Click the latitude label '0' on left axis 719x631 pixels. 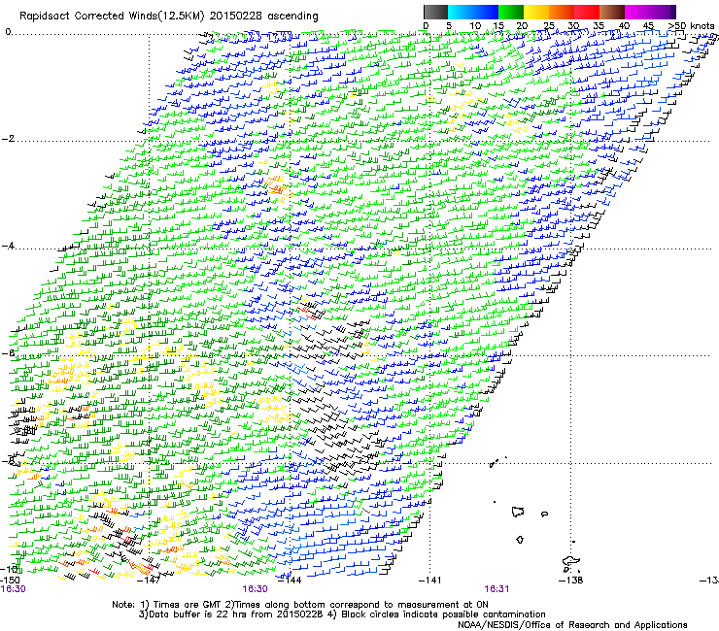pyautogui.click(x=8, y=32)
